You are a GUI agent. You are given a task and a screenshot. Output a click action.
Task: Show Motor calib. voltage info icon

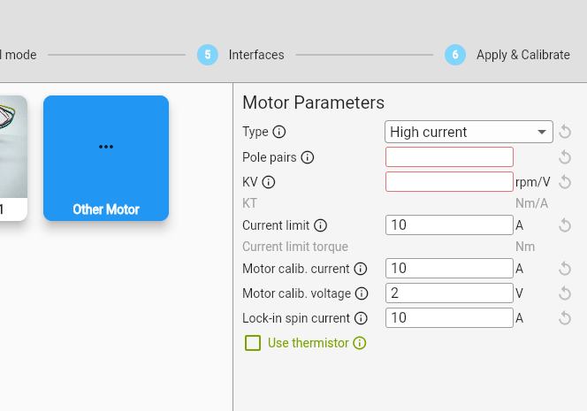coord(362,293)
